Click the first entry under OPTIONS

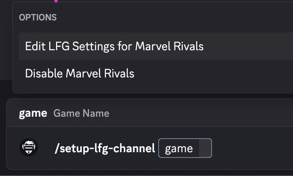tap(114, 46)
